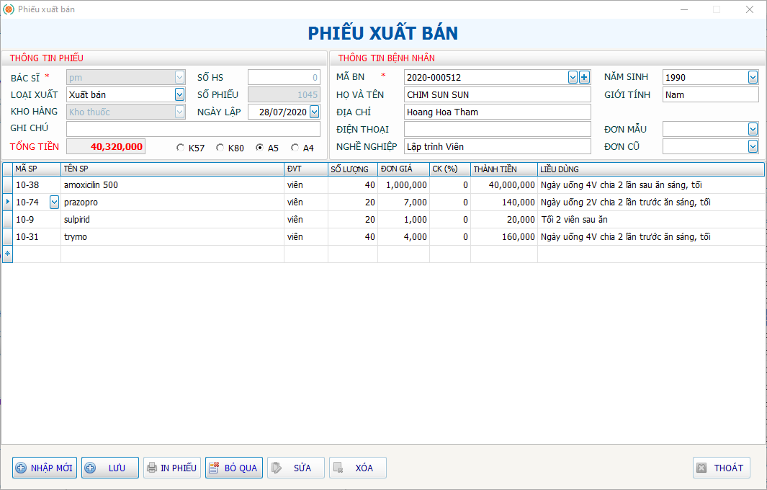This screenshot has width=767, height=490.
Task: Click the 40,000,000 amount cell
Action: point(504,185)
